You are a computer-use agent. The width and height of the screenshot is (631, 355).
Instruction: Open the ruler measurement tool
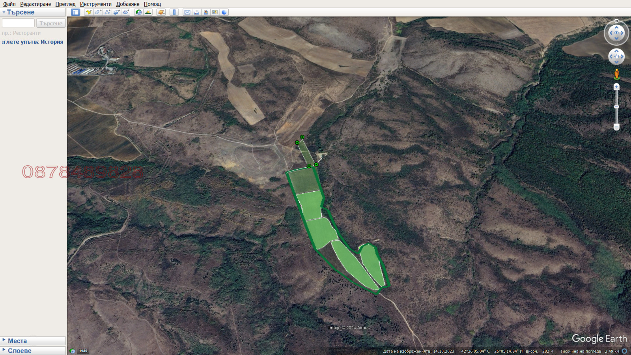tap(174, 12)
